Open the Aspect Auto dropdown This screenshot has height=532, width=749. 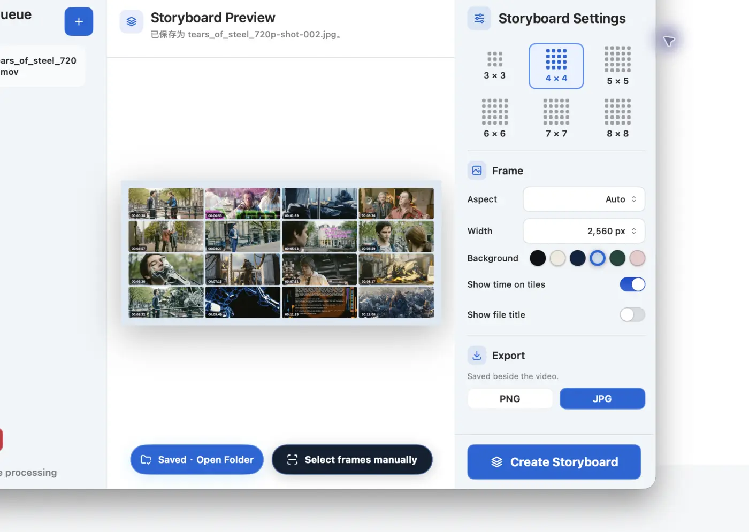pyautogui.click(x=584, y=199)
